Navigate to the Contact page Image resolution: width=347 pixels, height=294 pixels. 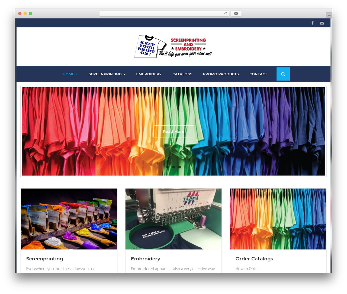(x=258, y=74)
